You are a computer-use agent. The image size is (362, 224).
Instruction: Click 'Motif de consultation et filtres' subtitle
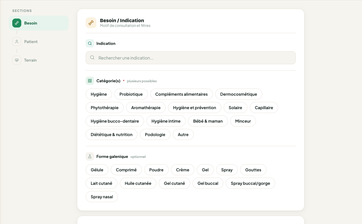pos(125,26)
